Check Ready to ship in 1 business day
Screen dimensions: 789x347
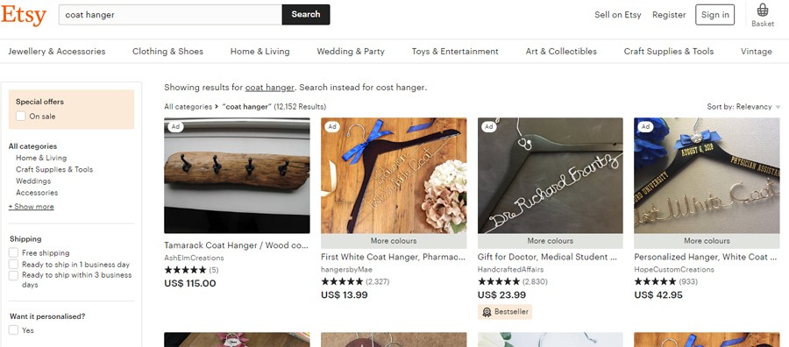coord(13,265)
